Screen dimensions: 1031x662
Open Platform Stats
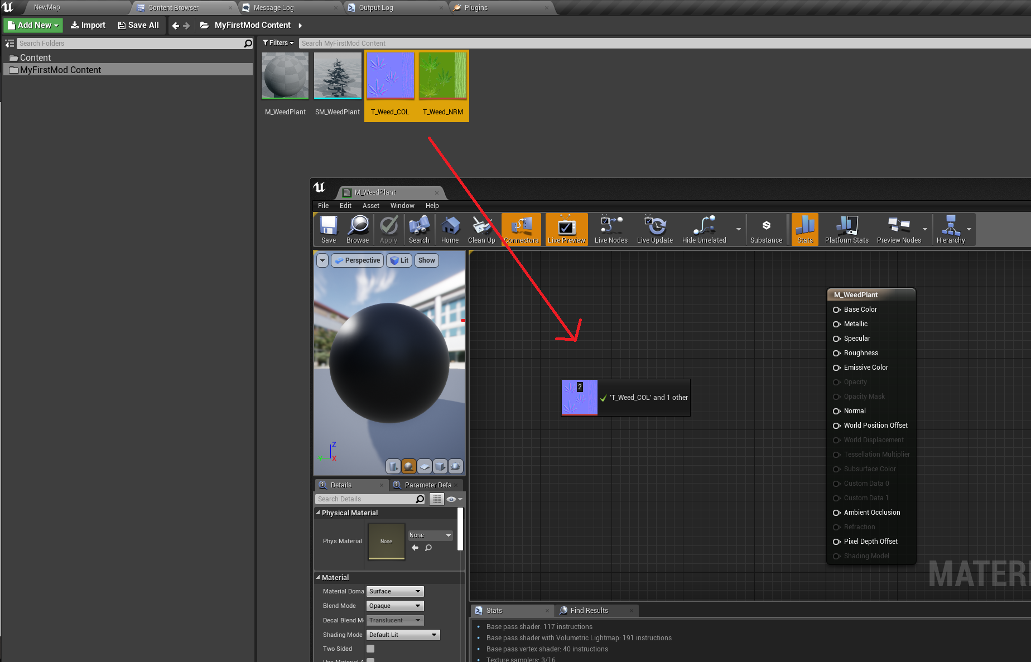click(x=847, y=229)
